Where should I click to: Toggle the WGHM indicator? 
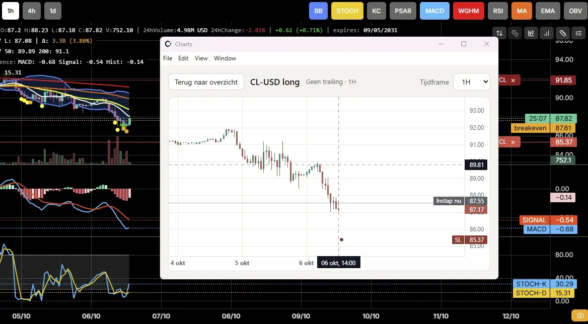pyautogui.click(x=469, y=11)
